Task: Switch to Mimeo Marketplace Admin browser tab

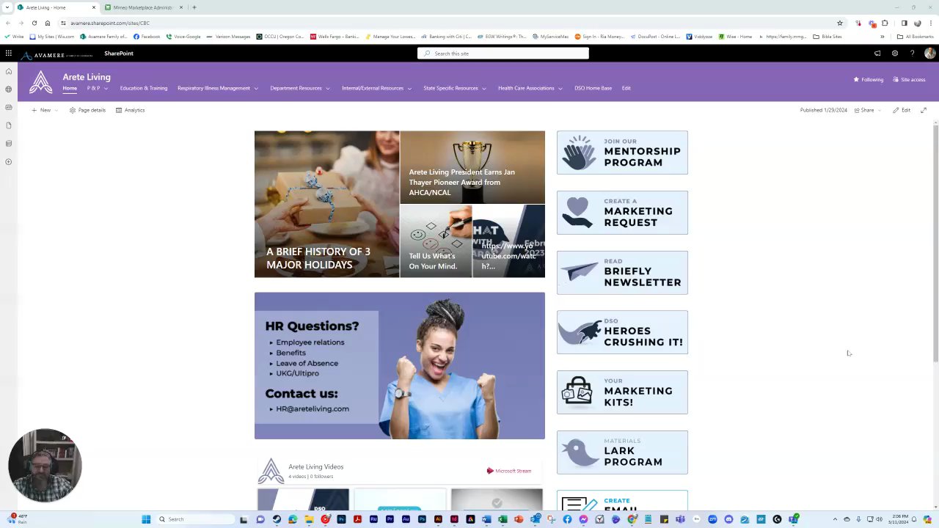Action: [143, 7]
